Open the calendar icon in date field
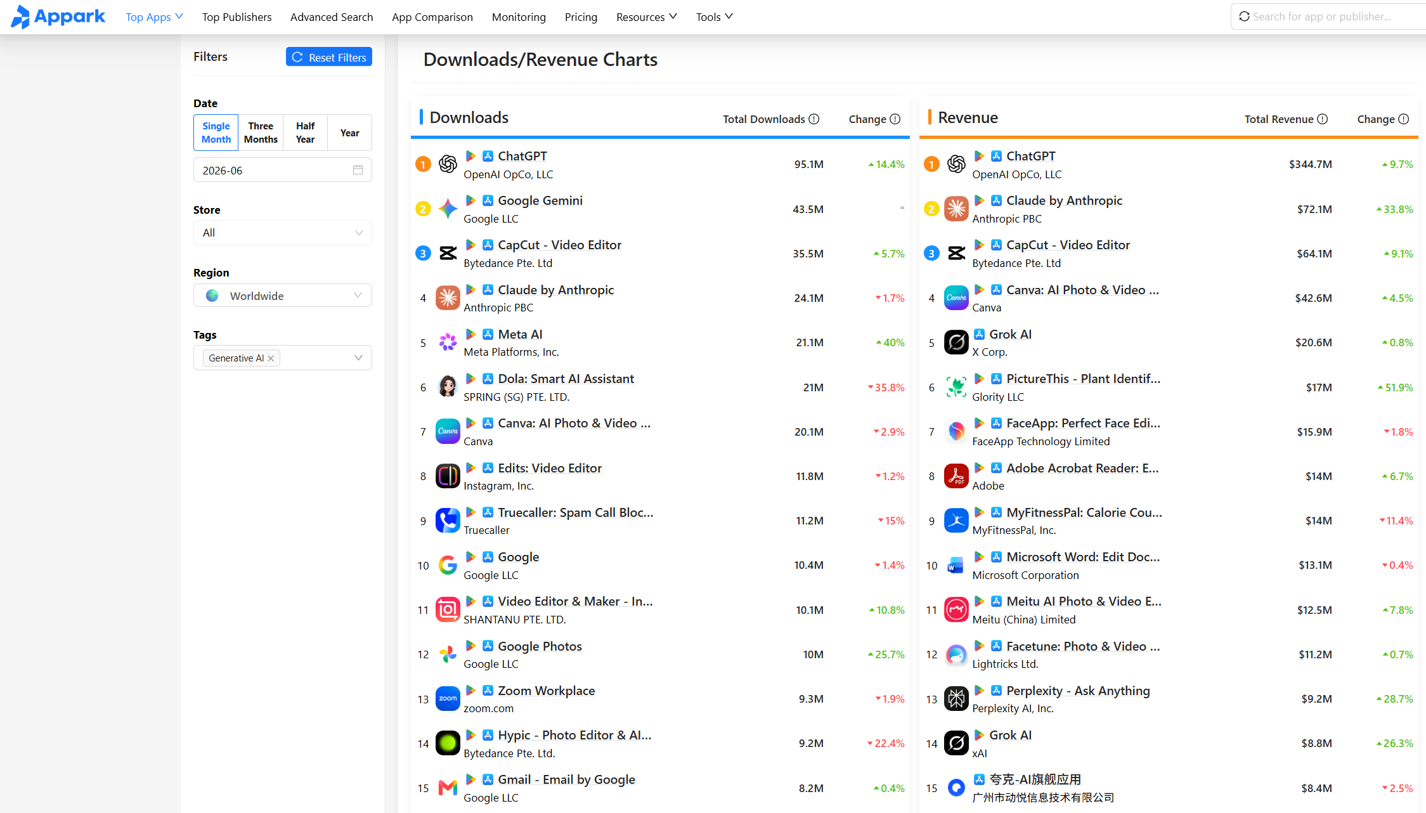Screen dimensions: 1426x813 click(x=358, y=170)
